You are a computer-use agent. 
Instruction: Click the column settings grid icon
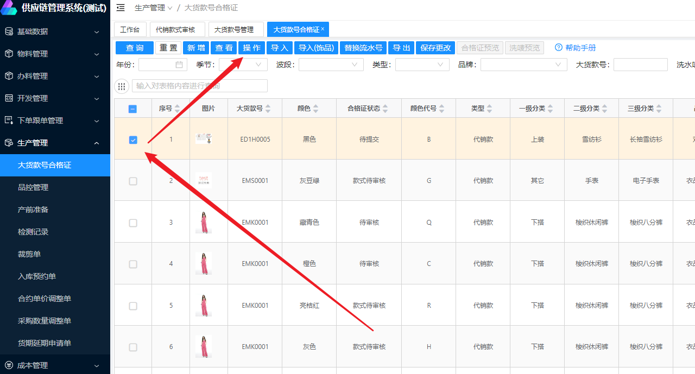tap(122, 86)
